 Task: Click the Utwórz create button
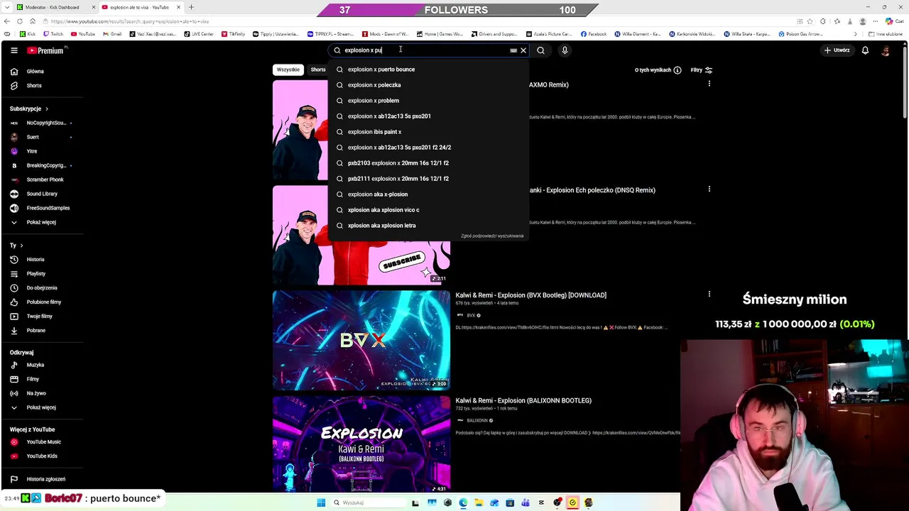837,50
